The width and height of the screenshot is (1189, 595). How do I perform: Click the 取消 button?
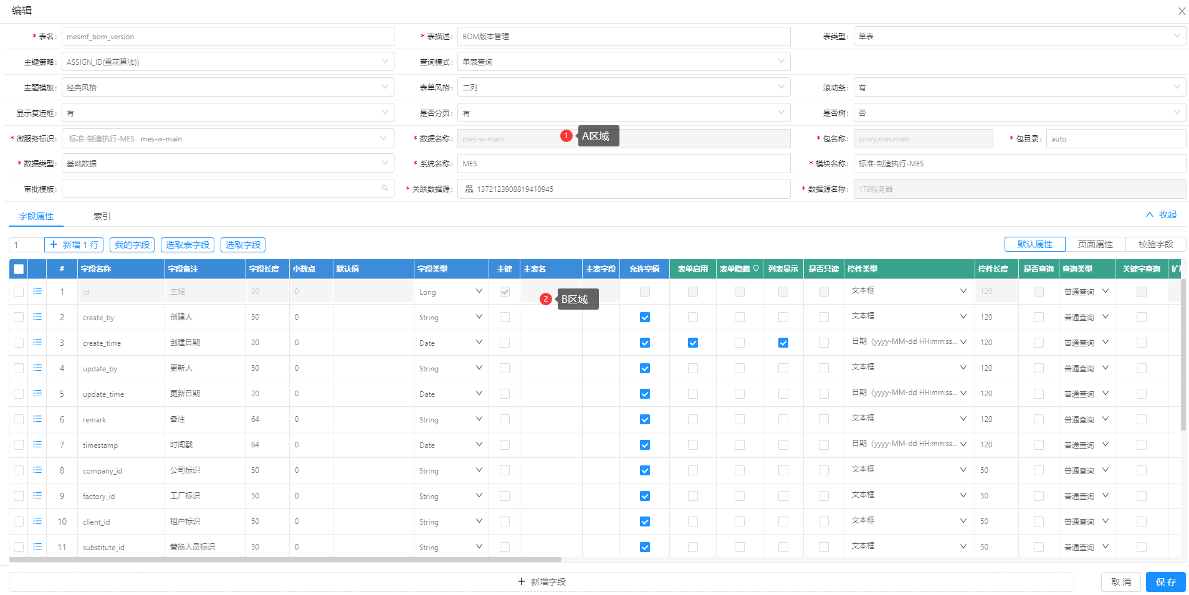pyautogui.click(x=1121, y=582)
